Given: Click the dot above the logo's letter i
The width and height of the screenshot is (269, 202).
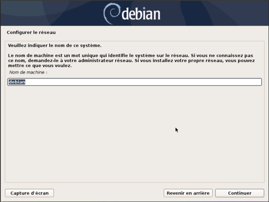Looking at the screenshot, I should [x=144, y=8].
